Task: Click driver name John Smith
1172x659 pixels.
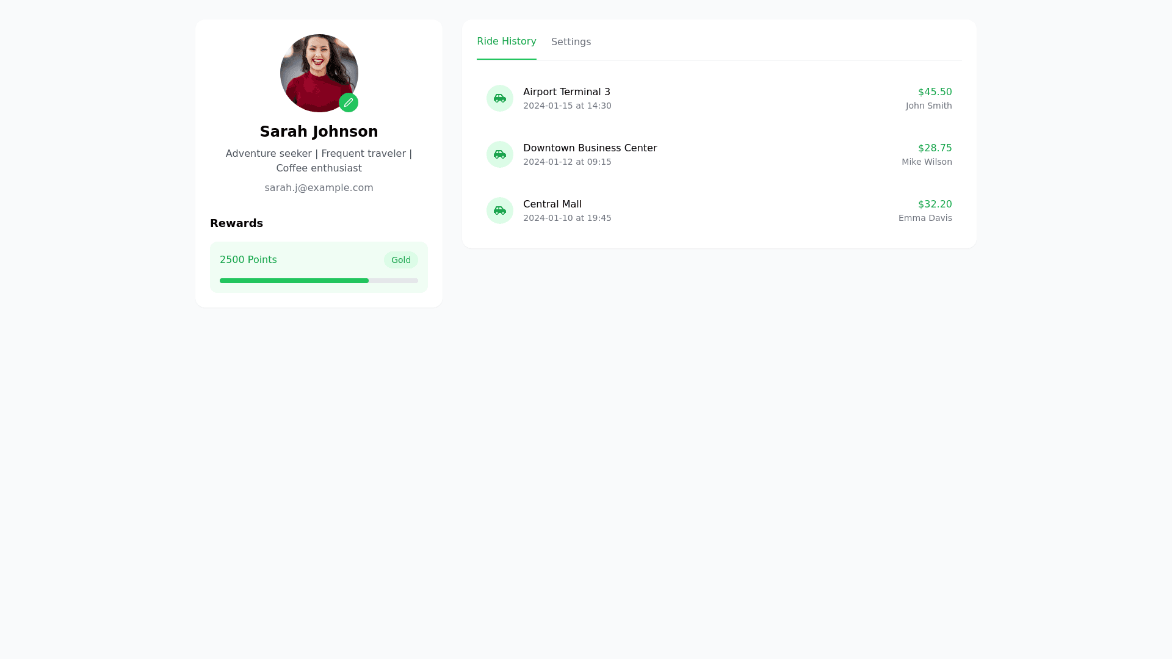Action: [x=928, y=106]
